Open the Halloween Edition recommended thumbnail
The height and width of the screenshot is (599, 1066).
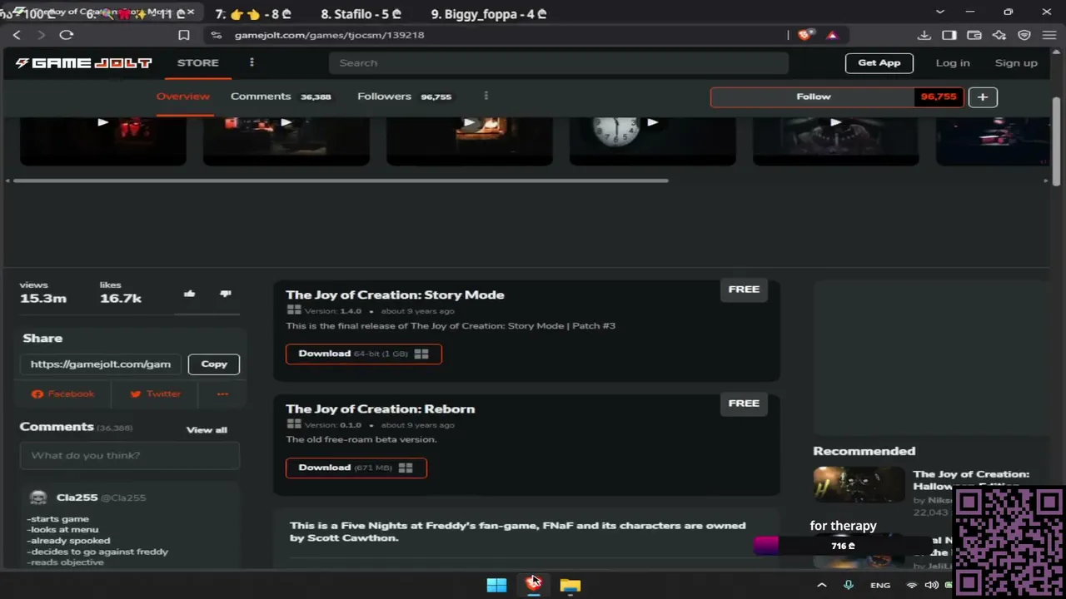859,485
